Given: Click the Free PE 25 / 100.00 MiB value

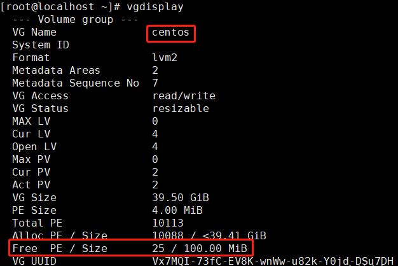Looking at the screenshot, I should pyautogui.click(x=200, y=248).
